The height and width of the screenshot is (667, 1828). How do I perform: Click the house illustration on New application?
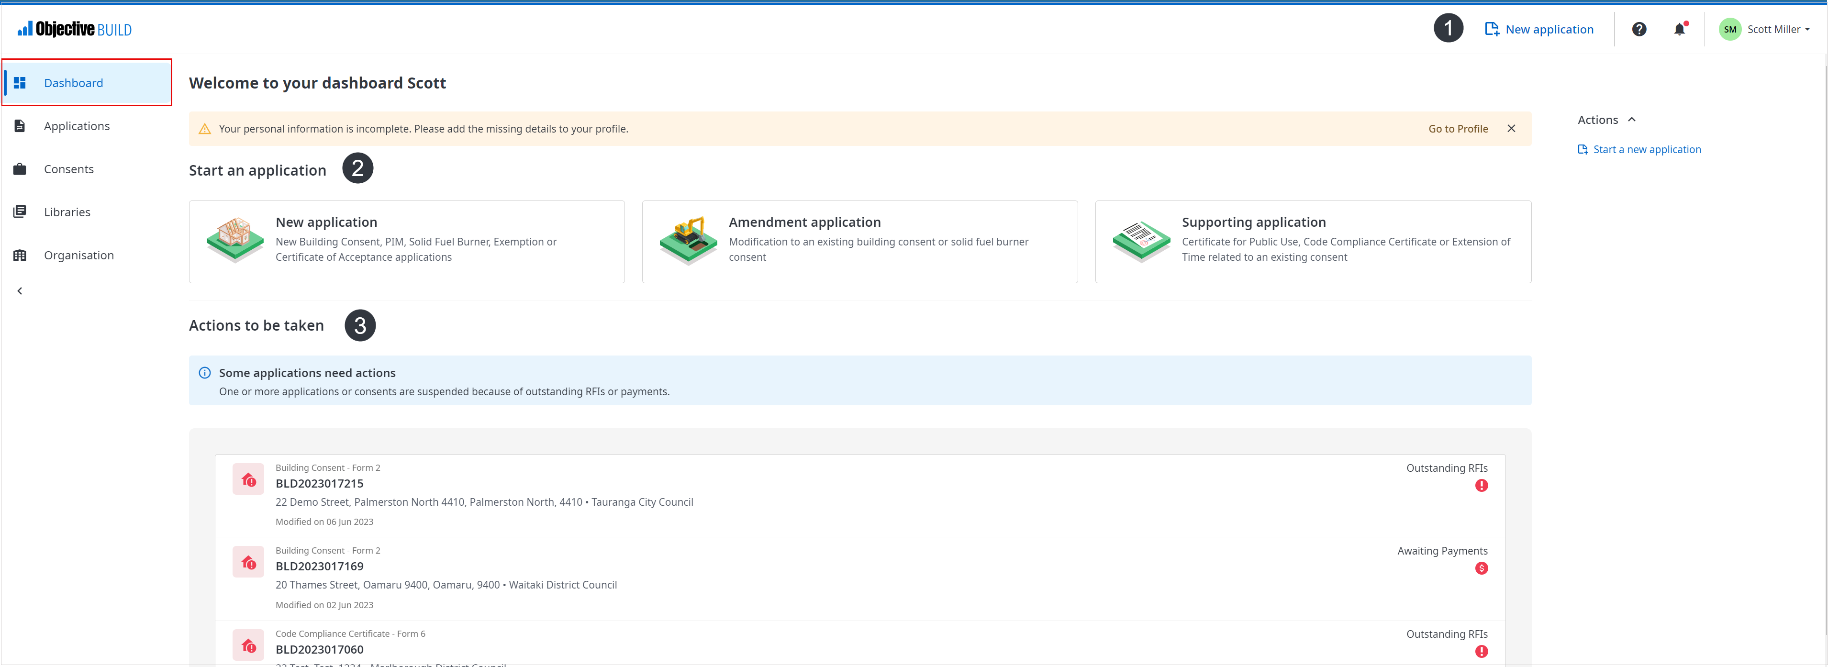pyautogui.click(x=235, y=240)
